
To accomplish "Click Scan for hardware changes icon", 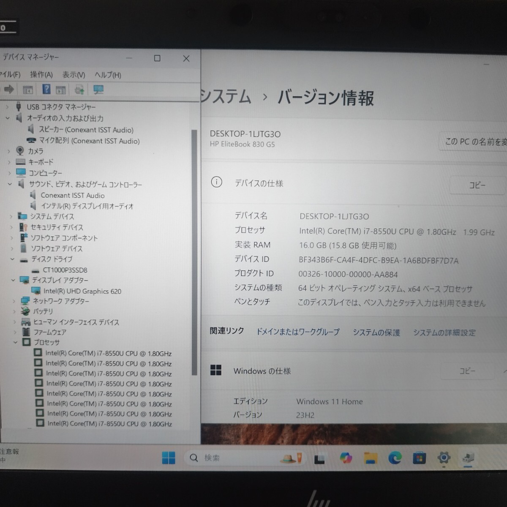I will pyautogui.click(x=98, y=89).
